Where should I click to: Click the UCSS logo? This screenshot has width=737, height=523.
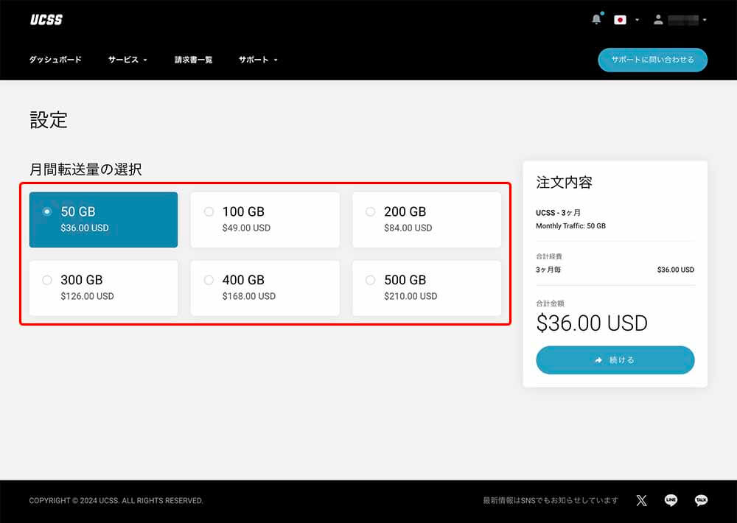(x=46, y=20)
